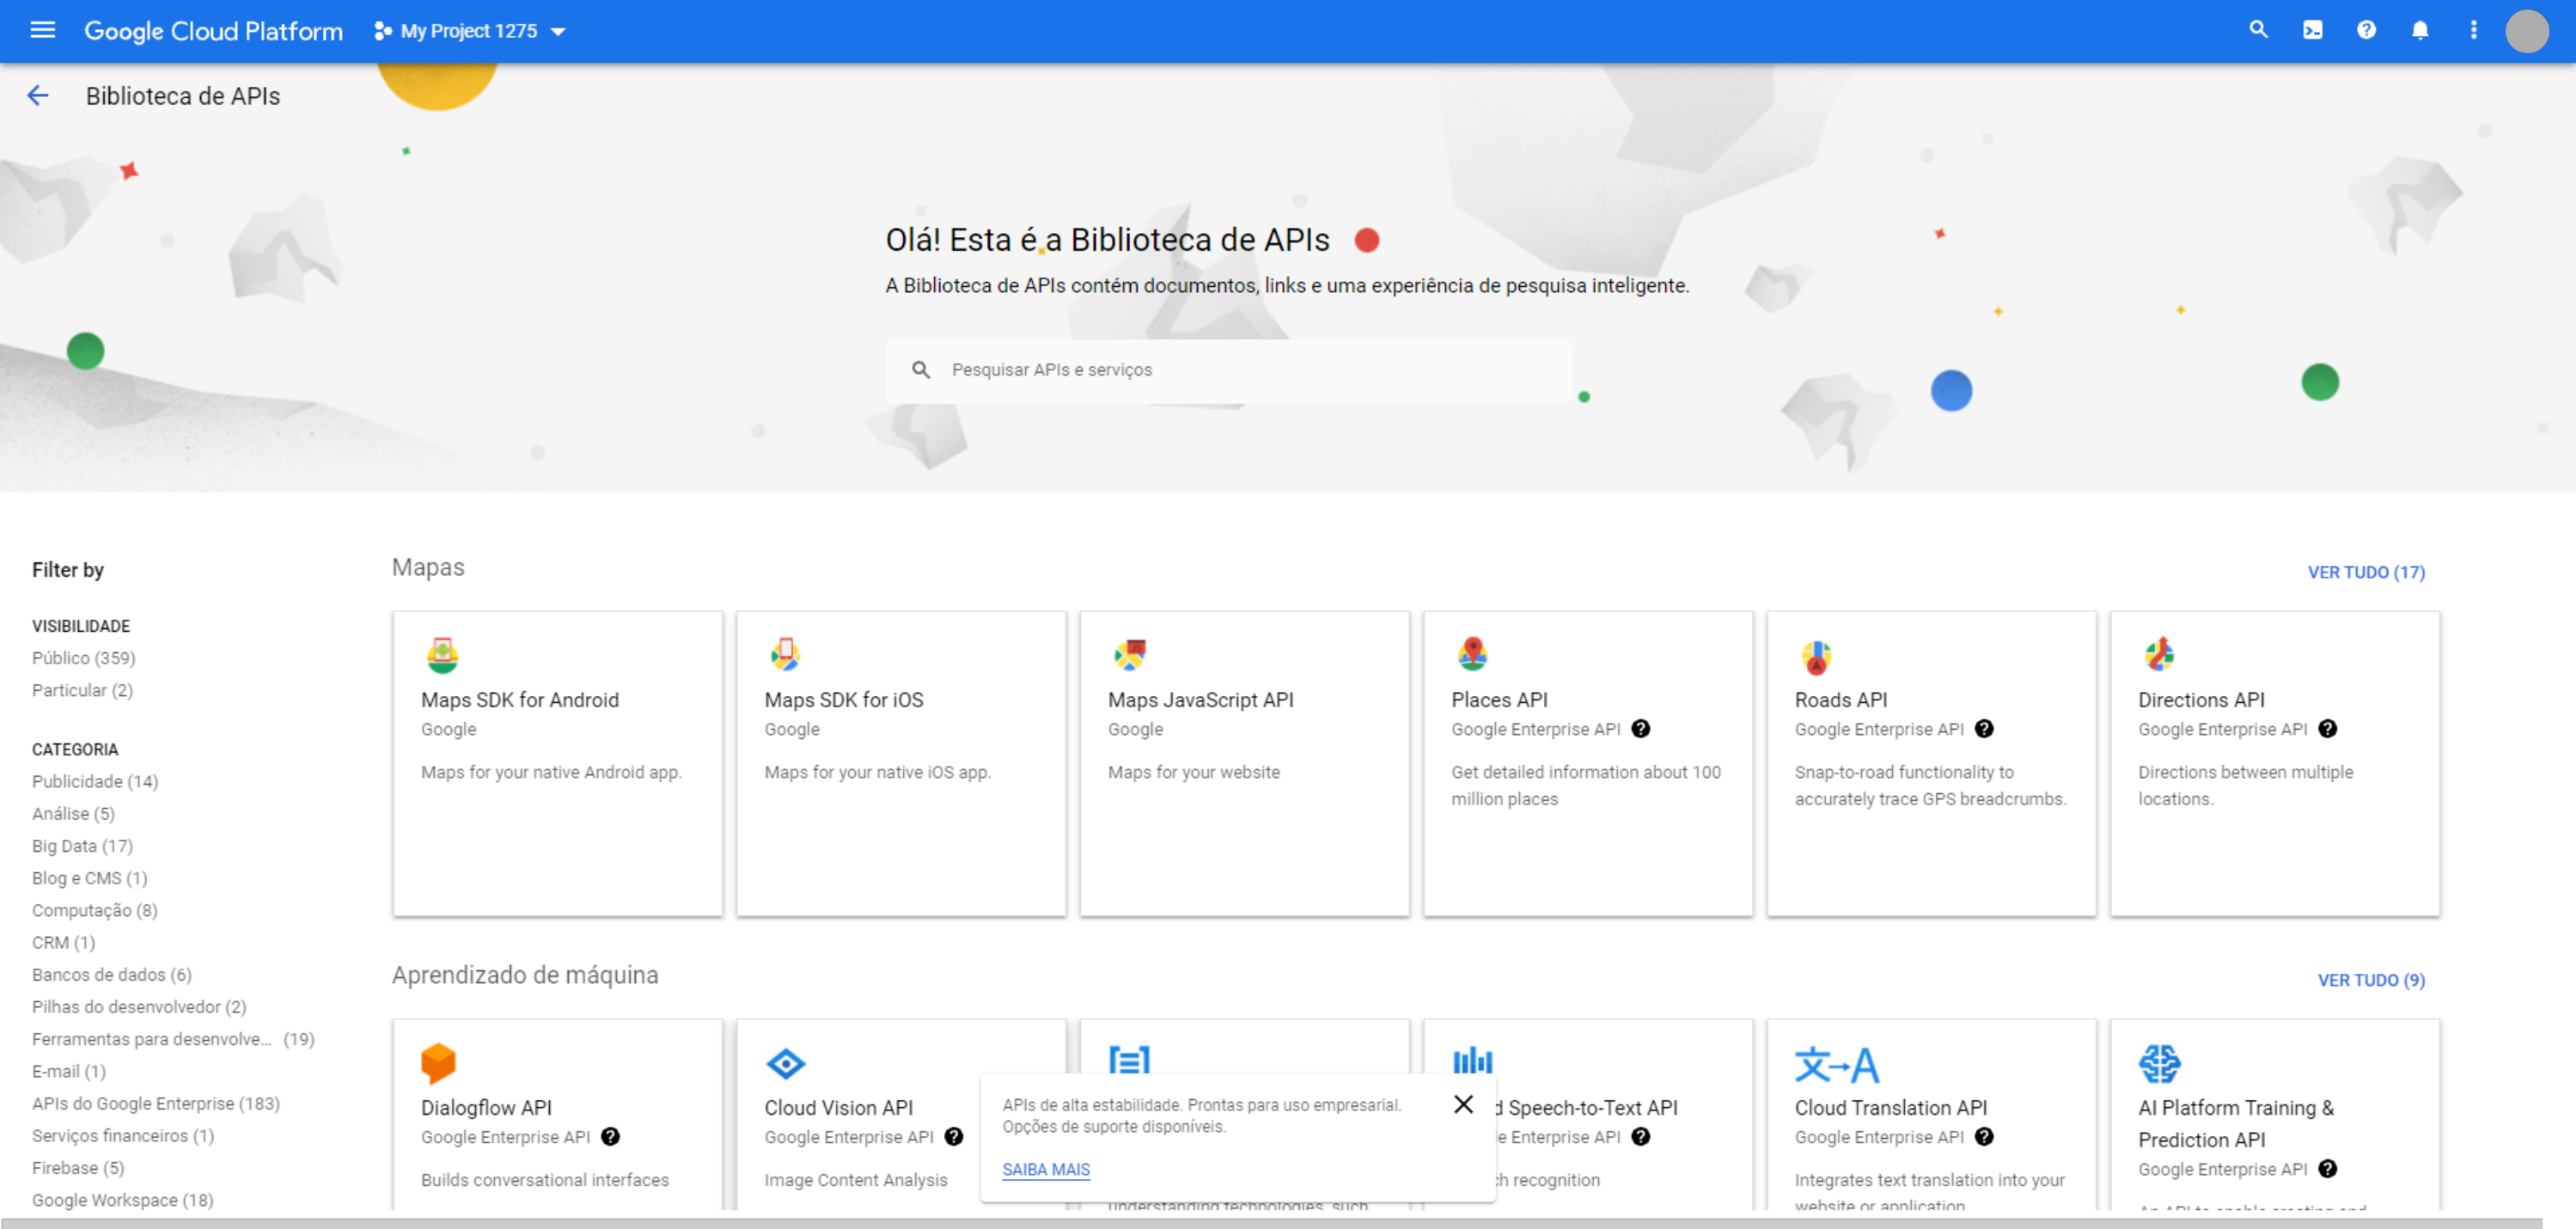Click the AI Platform Training brain icon
The width and height of the screenshot is (2576, 1229).
click(x=2160, y=1063)
